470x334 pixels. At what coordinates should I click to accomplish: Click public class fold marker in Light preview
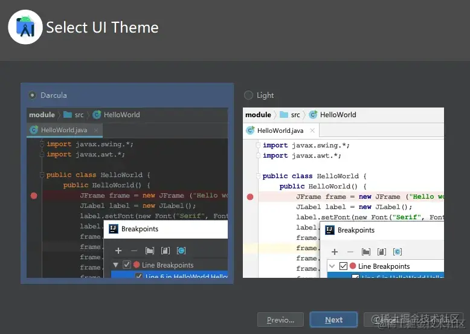coord(258,176)
